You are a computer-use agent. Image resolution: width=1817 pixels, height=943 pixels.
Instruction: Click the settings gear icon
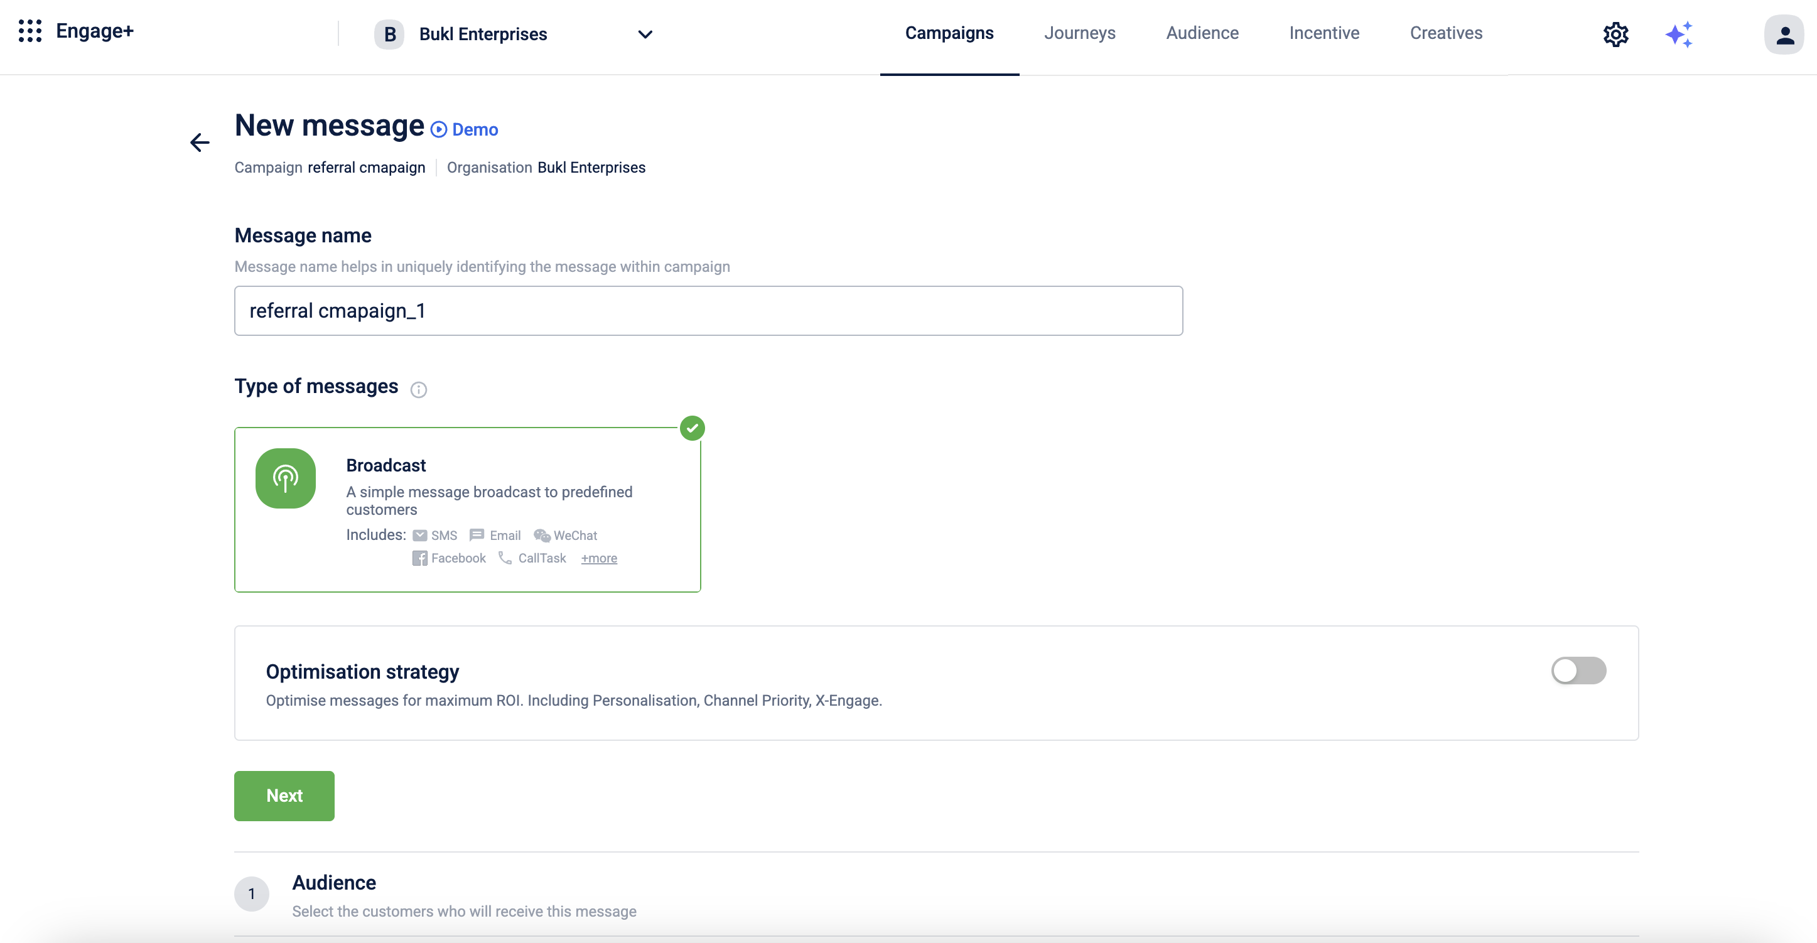pyautogui.click(x=1615, y=34)
